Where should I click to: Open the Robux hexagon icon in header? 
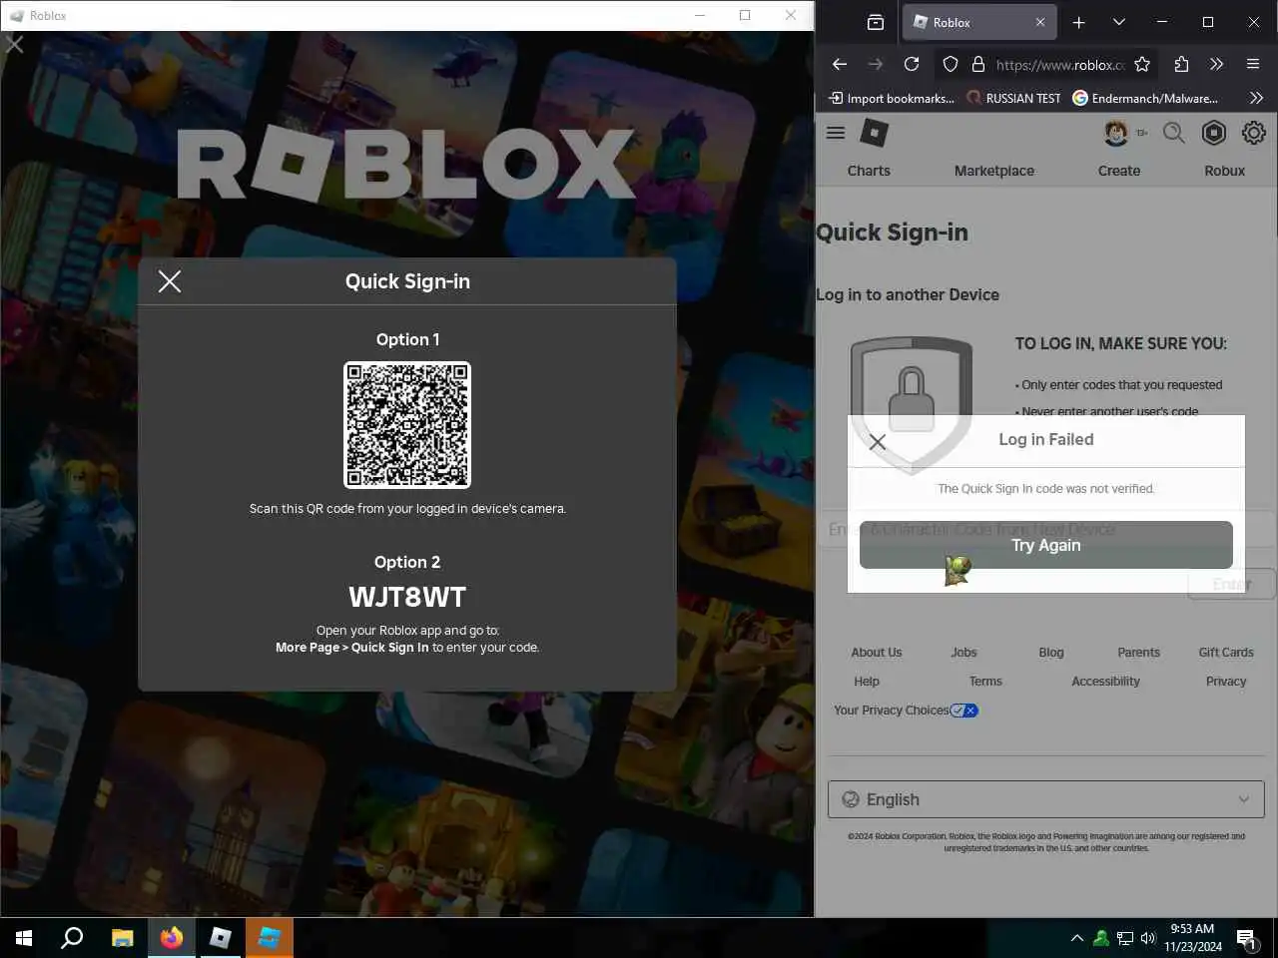tap(1214, 133)
